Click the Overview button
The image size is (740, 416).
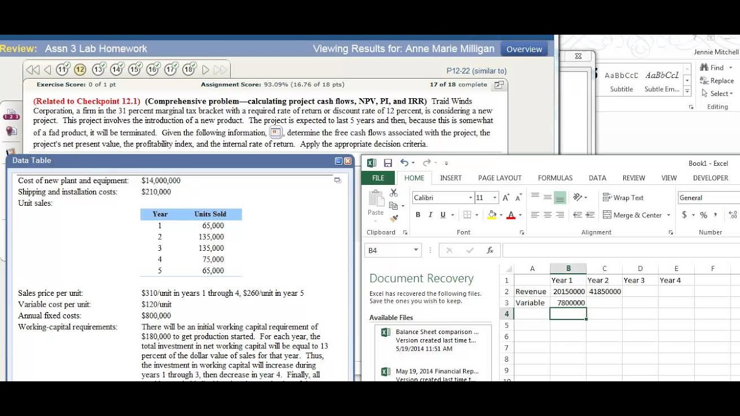click(x=524, y=49)
